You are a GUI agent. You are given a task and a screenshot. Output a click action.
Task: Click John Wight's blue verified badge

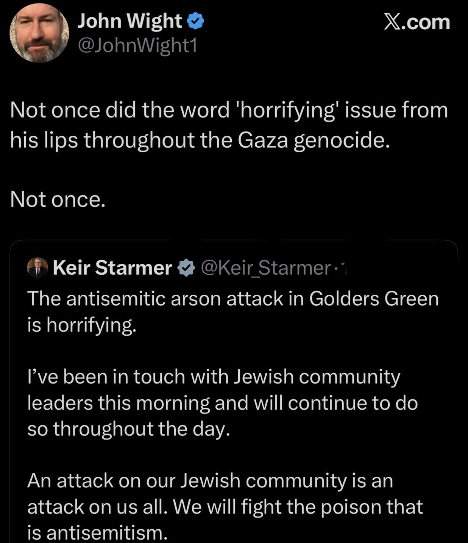[x=196, y=21]
